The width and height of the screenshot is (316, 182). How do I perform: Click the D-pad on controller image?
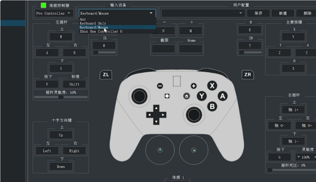tap(156, 115)
